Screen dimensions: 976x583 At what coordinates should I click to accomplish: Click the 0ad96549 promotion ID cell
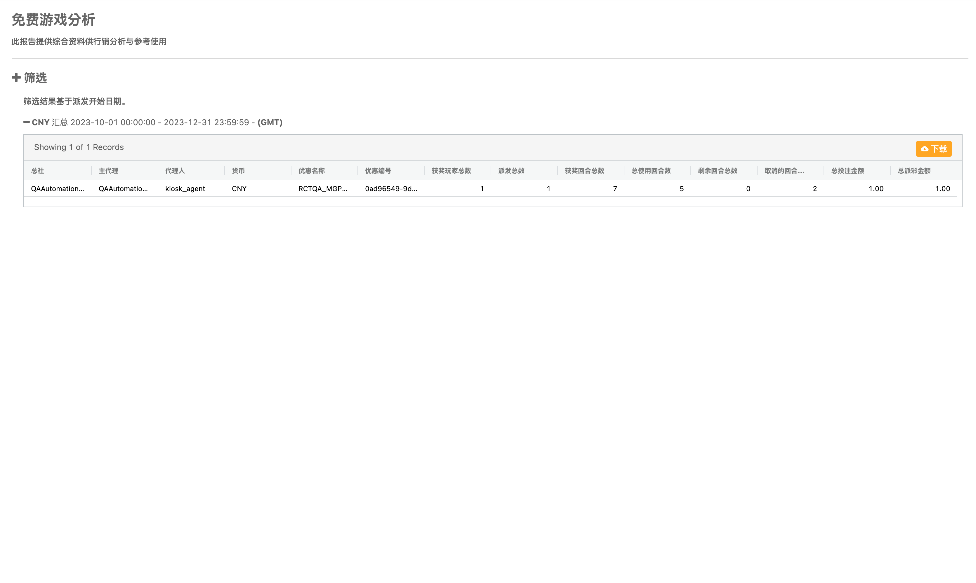391,189
